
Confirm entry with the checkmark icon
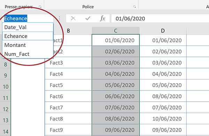pos(88,18)
